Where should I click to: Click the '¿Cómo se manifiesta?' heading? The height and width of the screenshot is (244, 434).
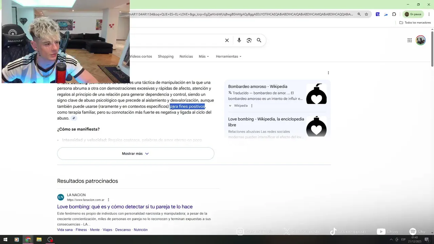(x=78, y=129)
